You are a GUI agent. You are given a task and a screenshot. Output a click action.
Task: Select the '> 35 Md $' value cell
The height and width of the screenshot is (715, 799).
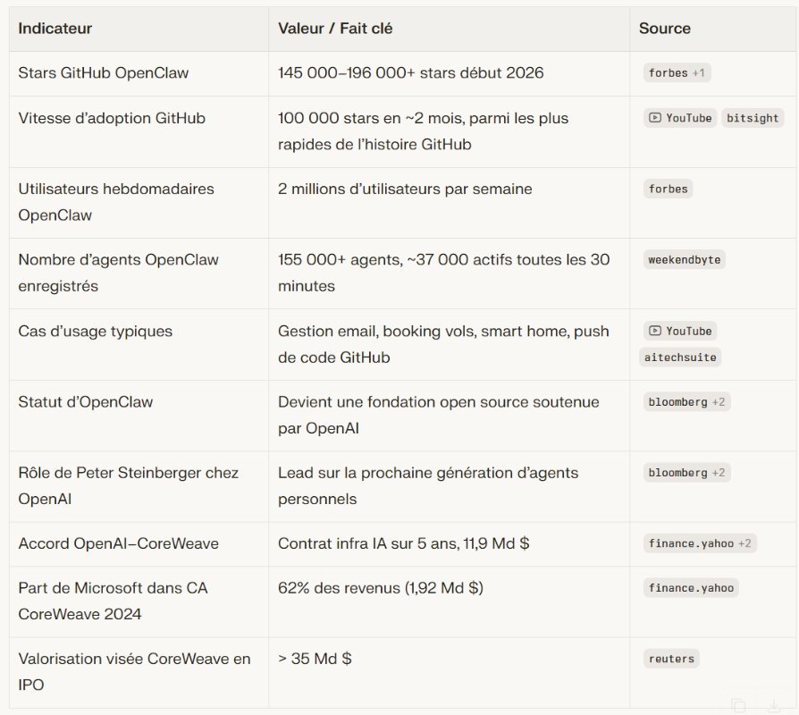315,659
